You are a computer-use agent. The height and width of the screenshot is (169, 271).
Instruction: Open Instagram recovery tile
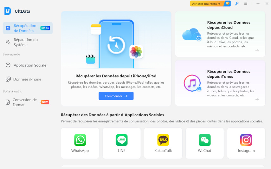(246, 140)
